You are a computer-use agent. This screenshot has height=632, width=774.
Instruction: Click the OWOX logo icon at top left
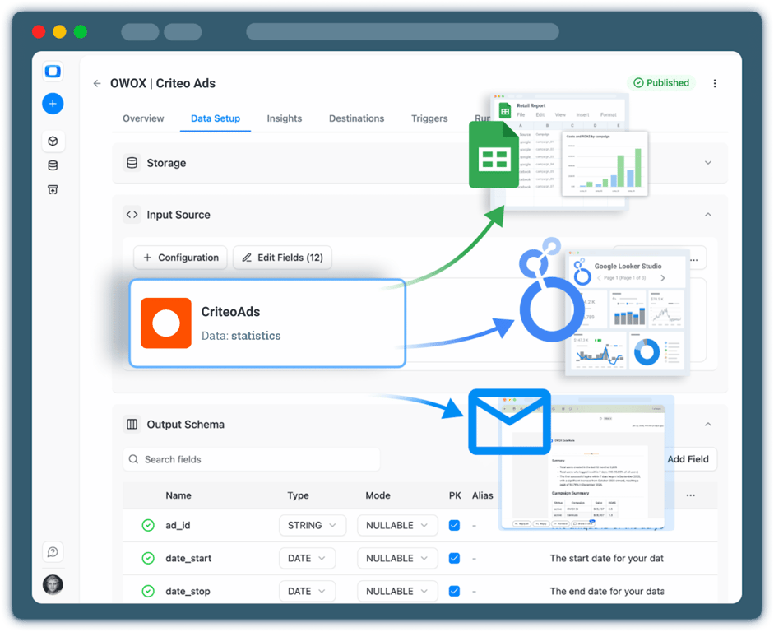click(x=53, y=71)
